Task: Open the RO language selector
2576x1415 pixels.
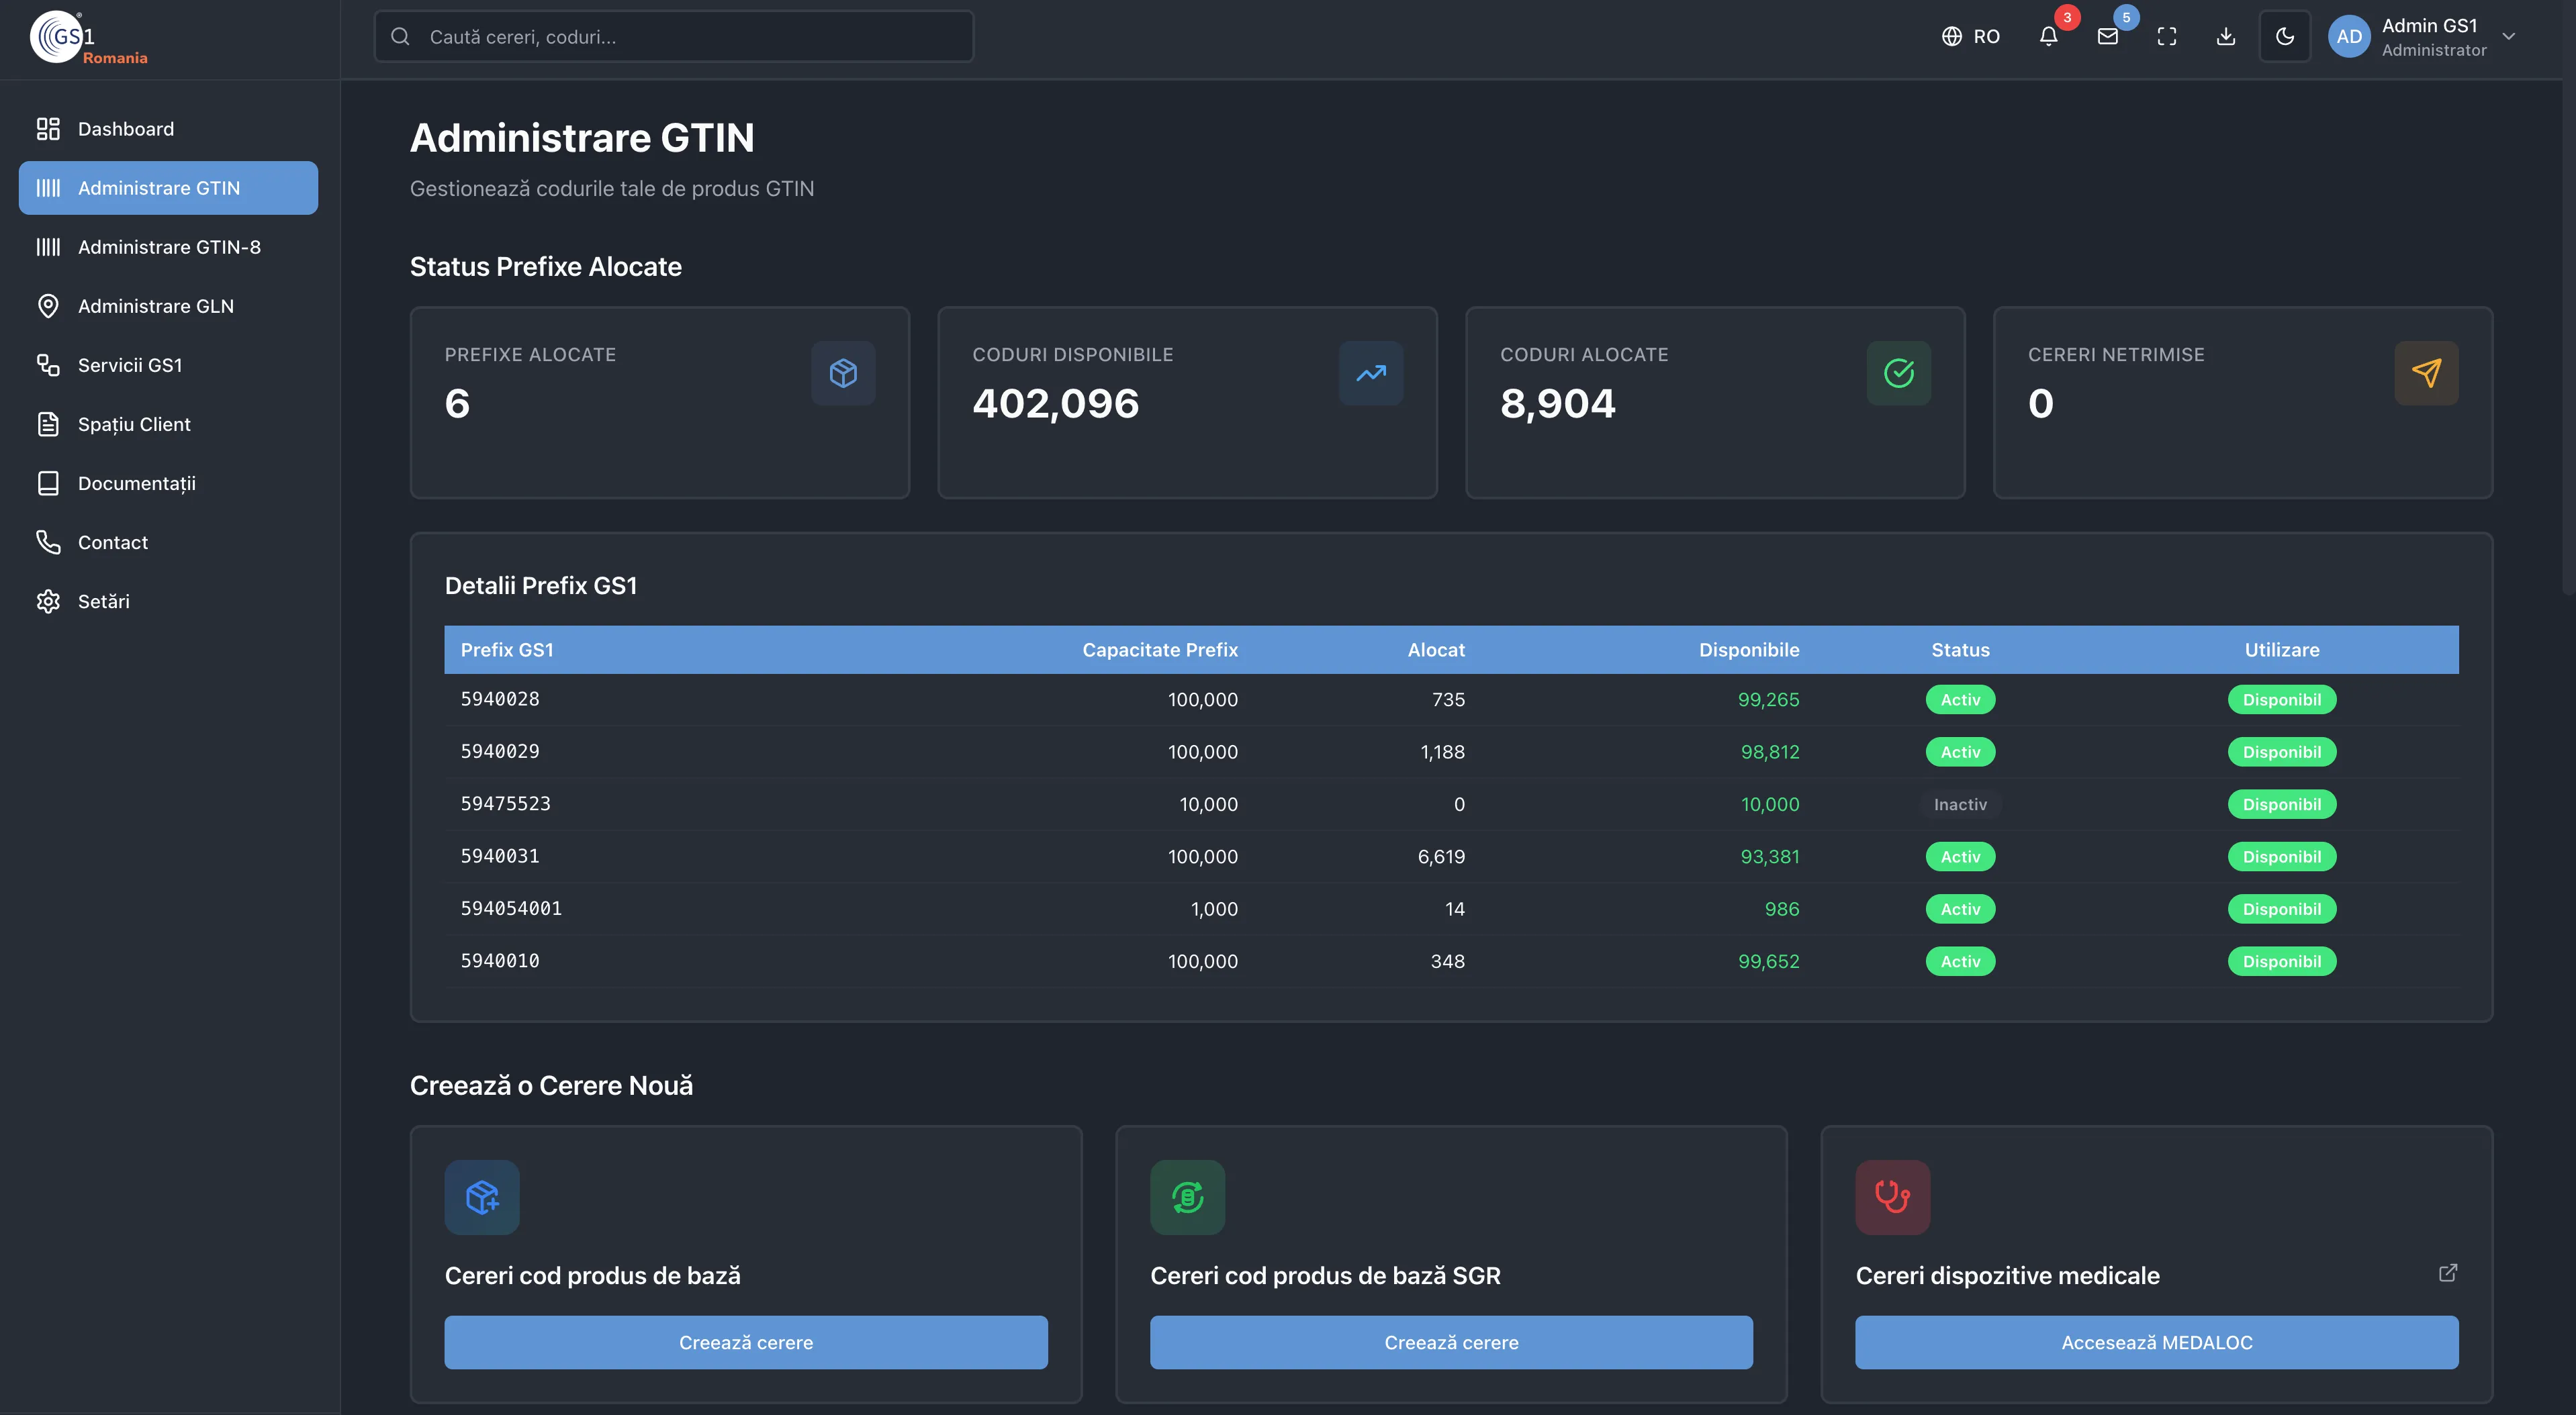Action: (x=1970, y=37)
